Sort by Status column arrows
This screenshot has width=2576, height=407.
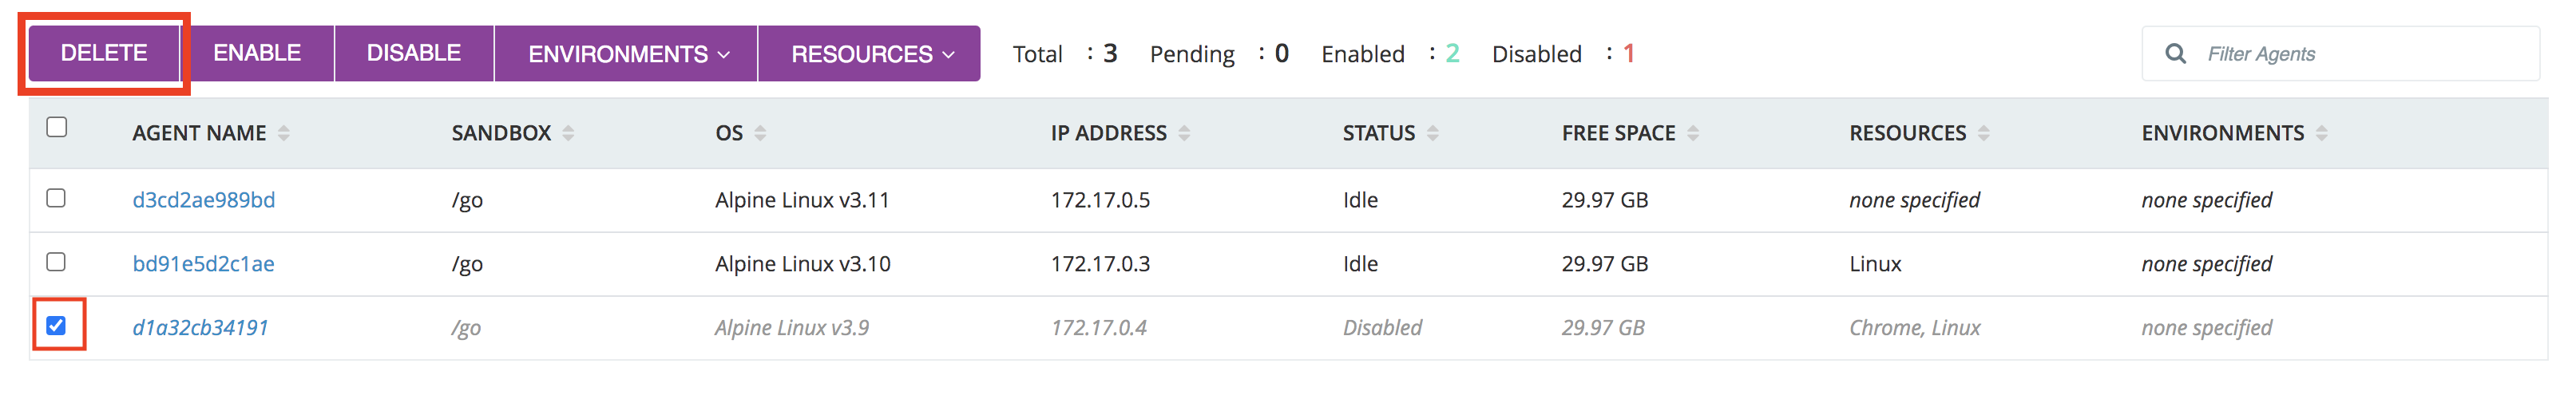1432,133
